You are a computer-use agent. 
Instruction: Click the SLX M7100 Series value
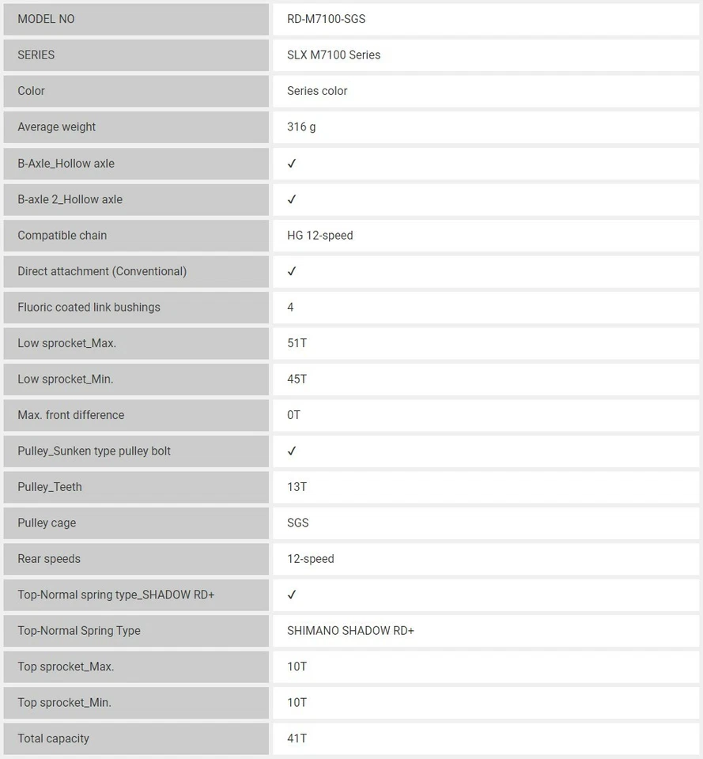pos(334,55)
